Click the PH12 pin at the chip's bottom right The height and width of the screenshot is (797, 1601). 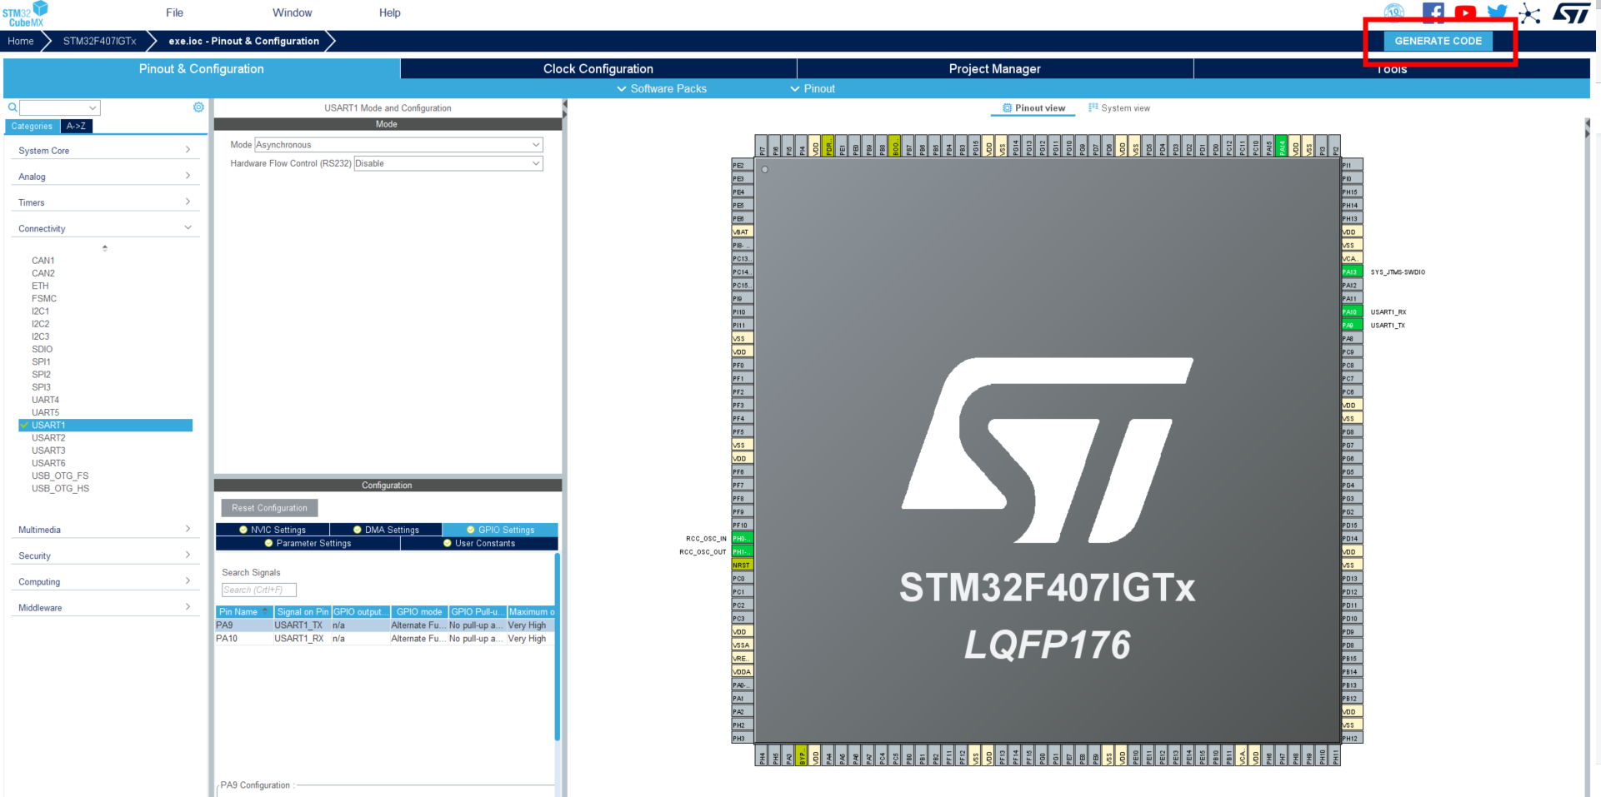click(x=1351, y=738)
